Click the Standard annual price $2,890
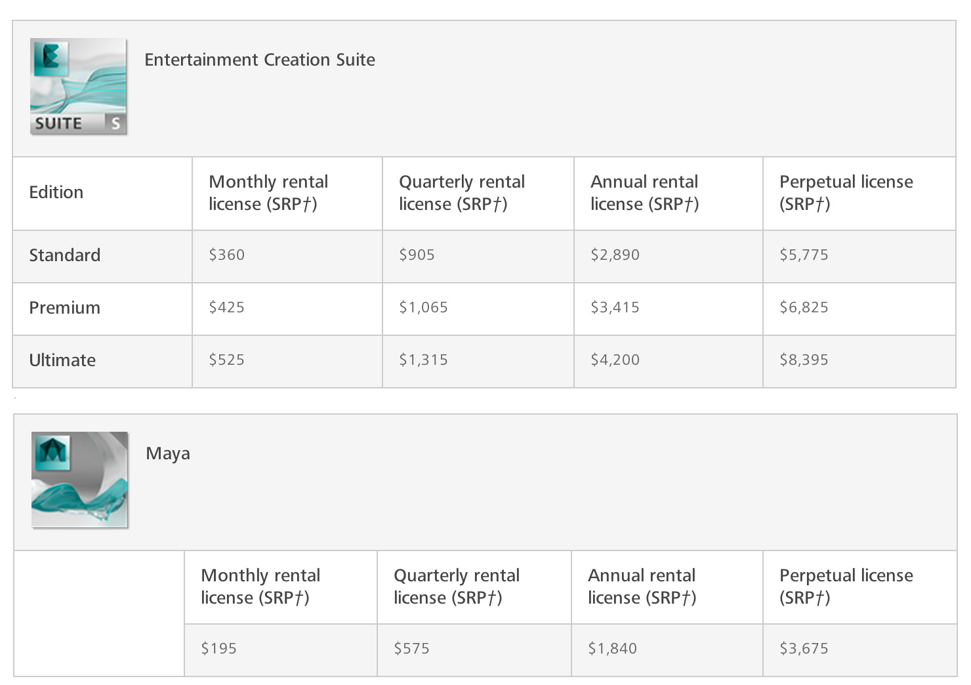The width and height of the screenshot is (971, 685). pos(615,255)
